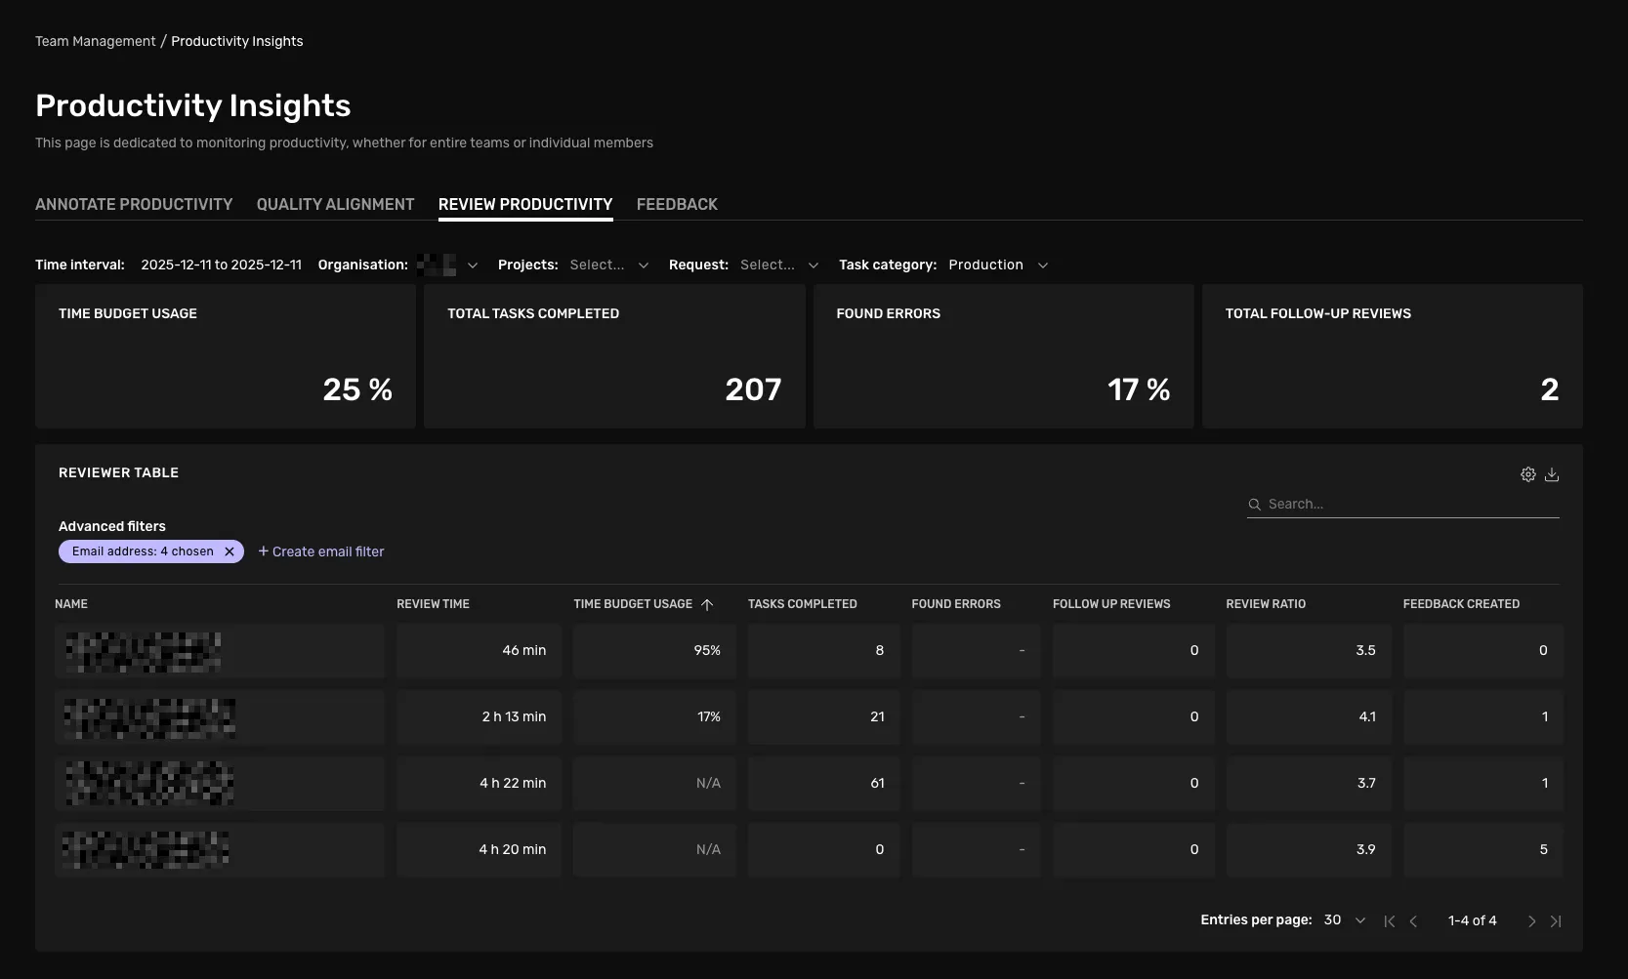Select the Review Productivity tab
Viewport: 1628px width, 979px height.
point(525,204)
